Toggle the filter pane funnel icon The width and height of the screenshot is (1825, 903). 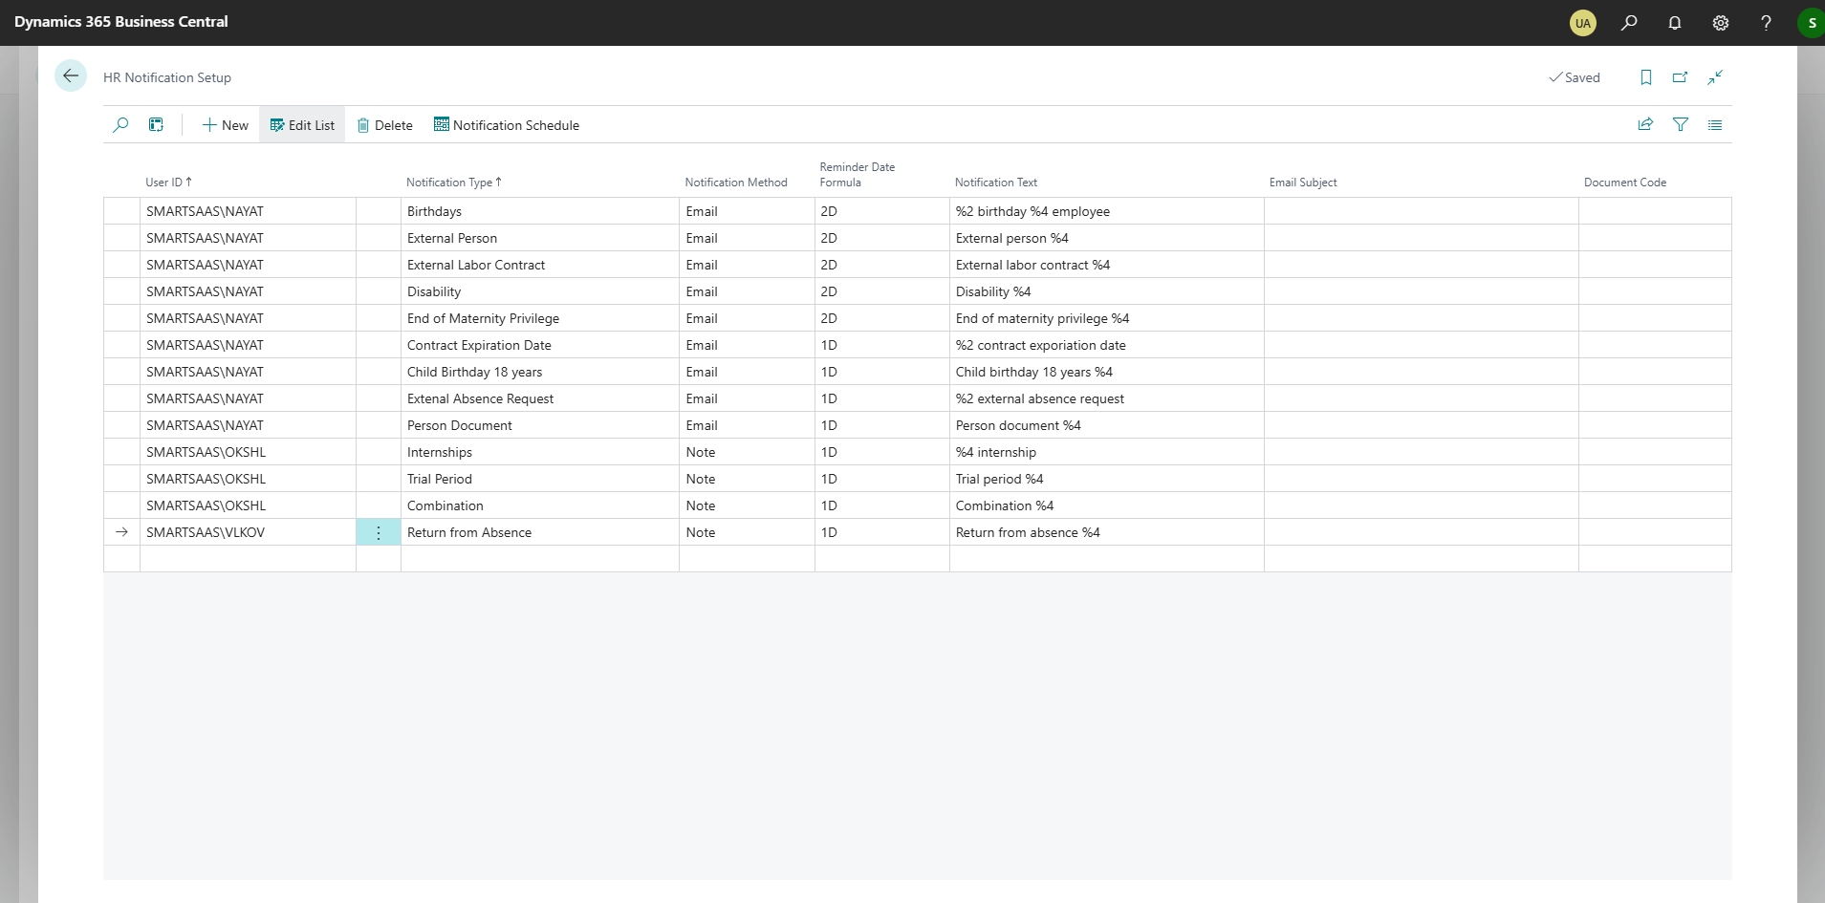(1680, 125)
